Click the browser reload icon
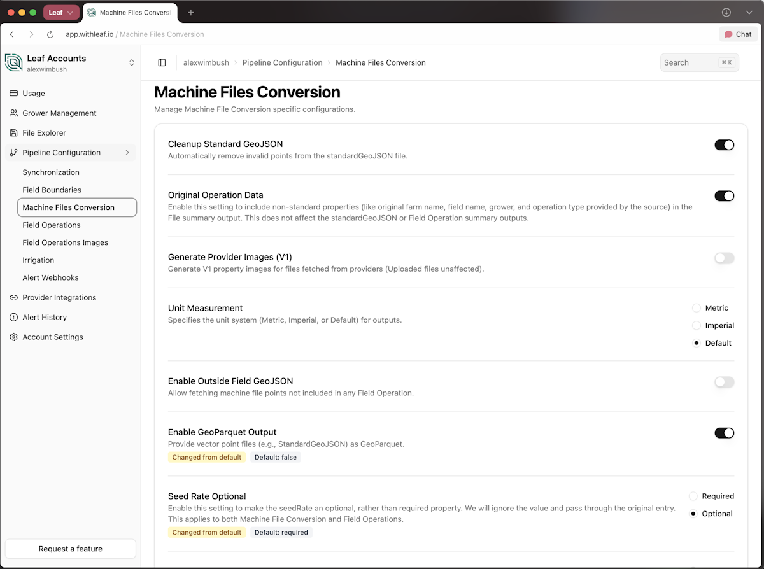Viewport: 764px width, 569px height. pos(50,34)
